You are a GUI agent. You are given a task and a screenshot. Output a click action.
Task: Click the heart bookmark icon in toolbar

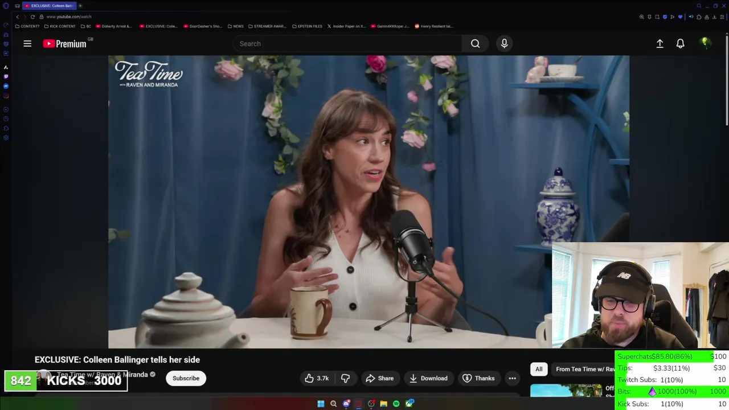pos(680,17)
